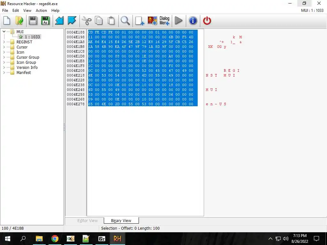Select the Cursor tree node label
The image size is (327, 245).
click(x=22, y=47)
